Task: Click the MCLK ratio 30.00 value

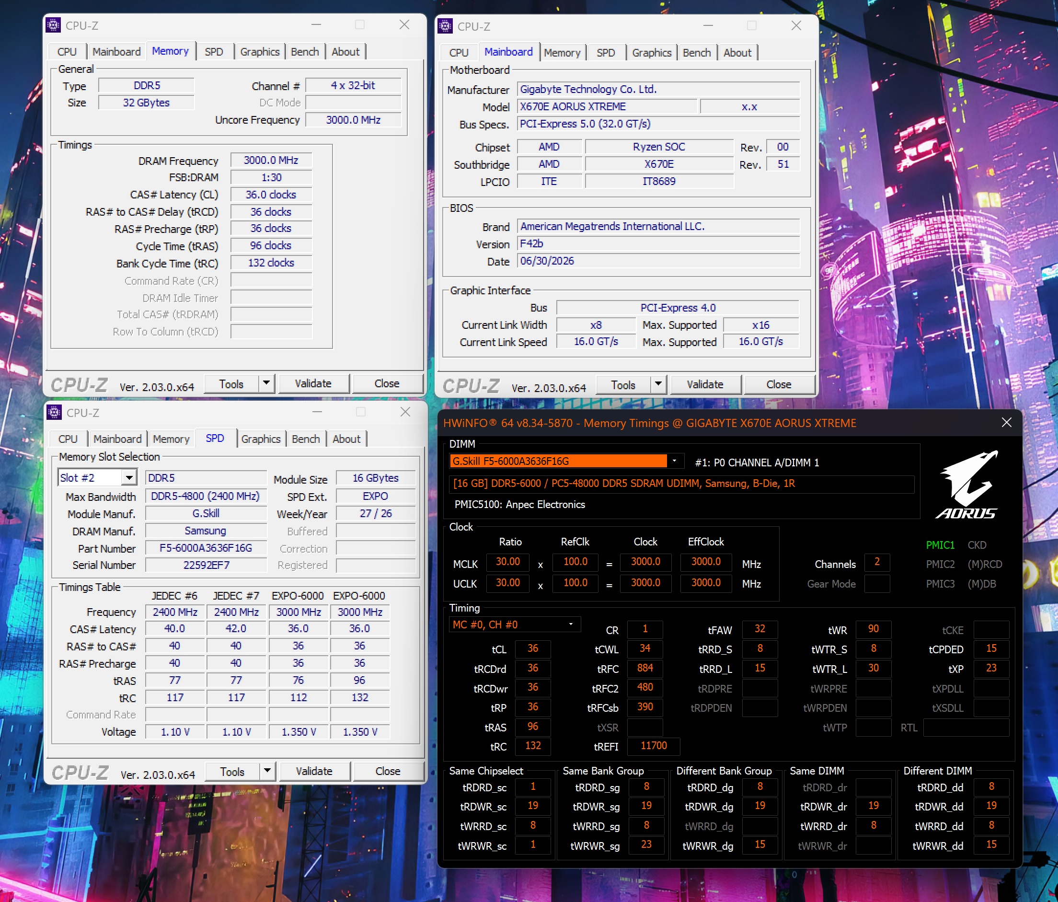Action: pyautogui.click(x=507, y=562)
